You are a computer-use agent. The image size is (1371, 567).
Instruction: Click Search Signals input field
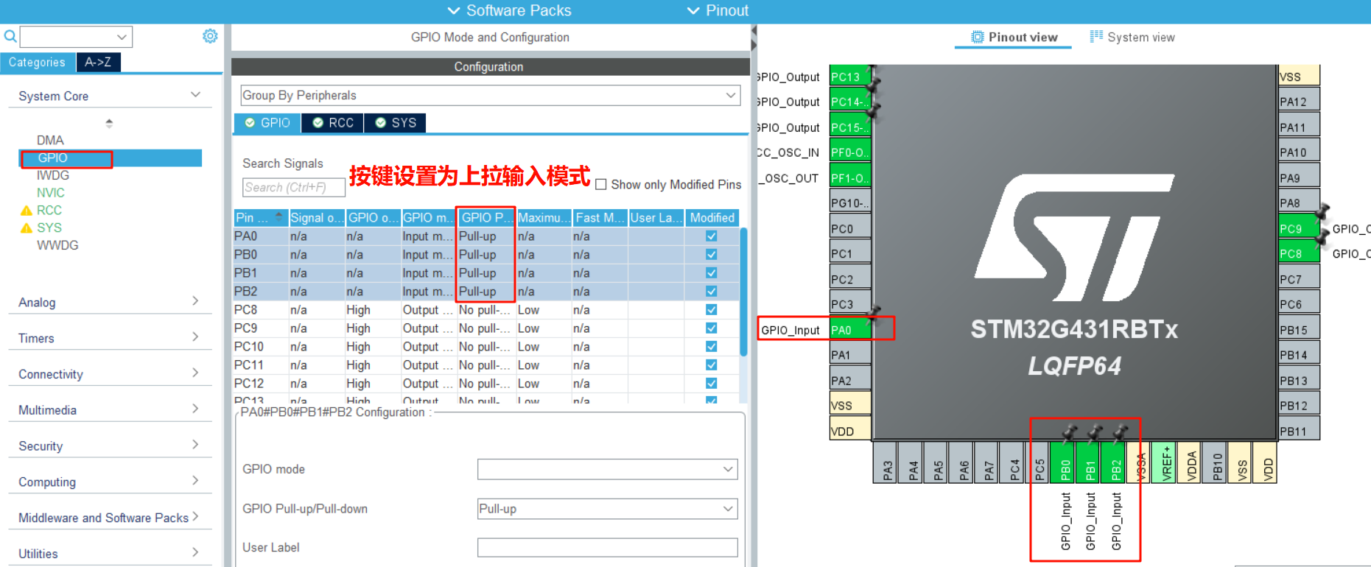294,188
